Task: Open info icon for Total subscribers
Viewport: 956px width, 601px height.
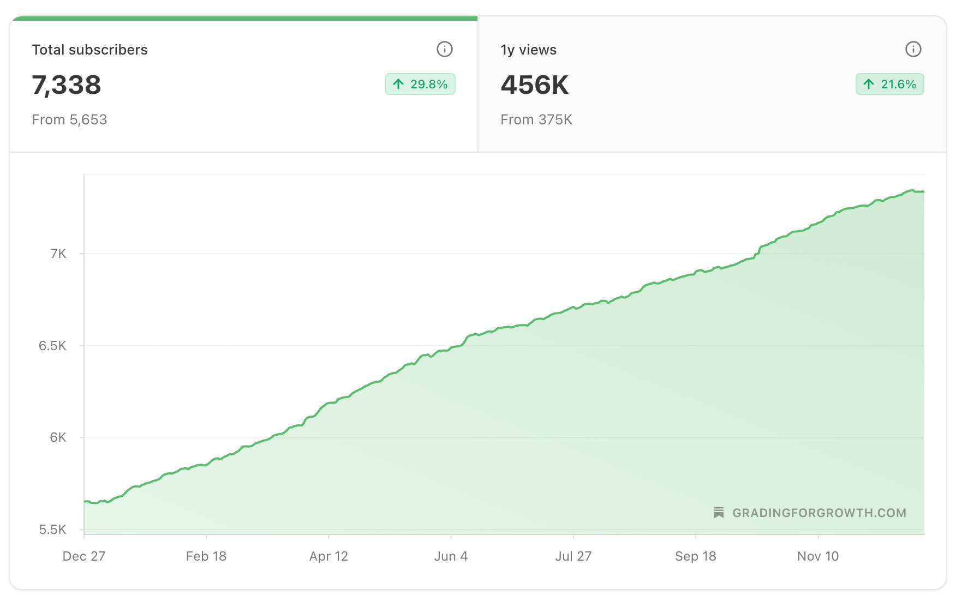Action: 445,49
